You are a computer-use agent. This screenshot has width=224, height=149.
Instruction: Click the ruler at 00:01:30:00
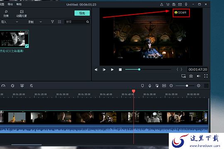pos(62,94)
